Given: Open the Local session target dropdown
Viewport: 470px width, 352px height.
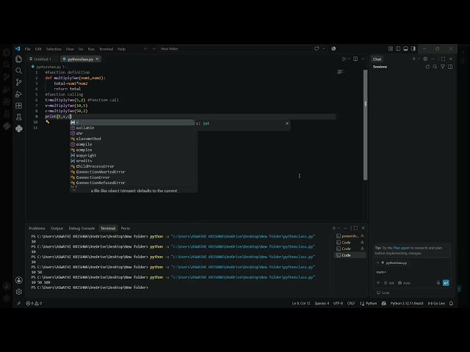Looking at the screenshot, I should 383,293.
